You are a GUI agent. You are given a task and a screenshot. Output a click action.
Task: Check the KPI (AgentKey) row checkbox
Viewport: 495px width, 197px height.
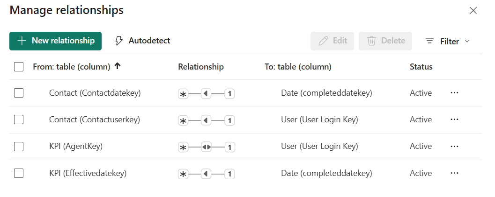(x=19, y=146)
